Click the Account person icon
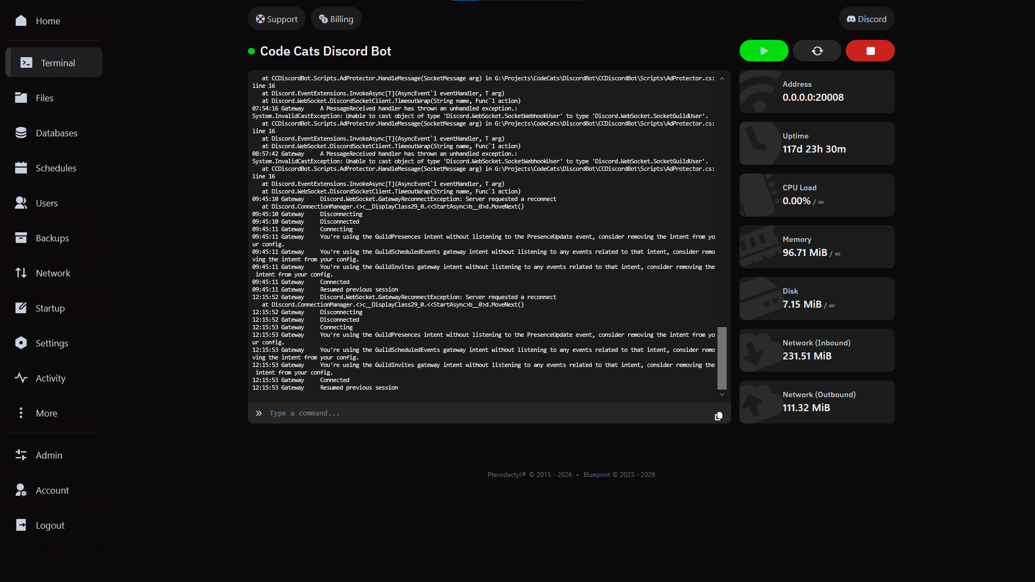Screen dimensions: 1035x582 click(21, 490)
